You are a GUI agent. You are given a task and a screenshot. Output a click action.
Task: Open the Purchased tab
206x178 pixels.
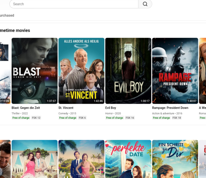point(7,15)
